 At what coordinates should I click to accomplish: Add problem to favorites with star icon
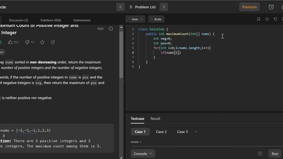click(x=42, y=42)
